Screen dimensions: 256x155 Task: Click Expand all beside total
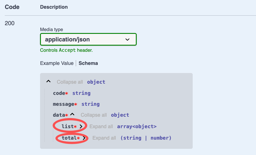coord(104,138)
